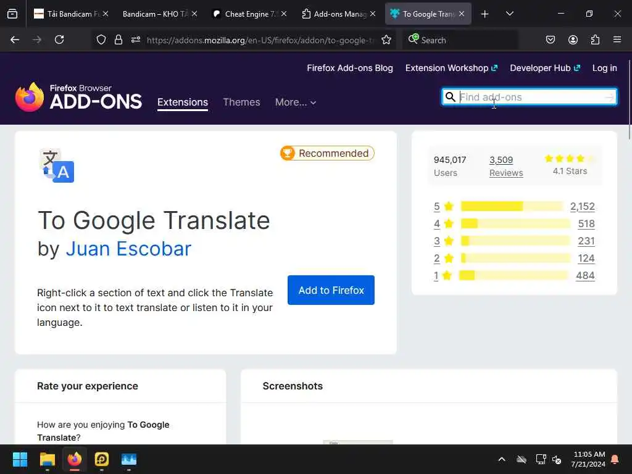
Task: Open the 231 three-star reviews count
Action: pos(586,241)
